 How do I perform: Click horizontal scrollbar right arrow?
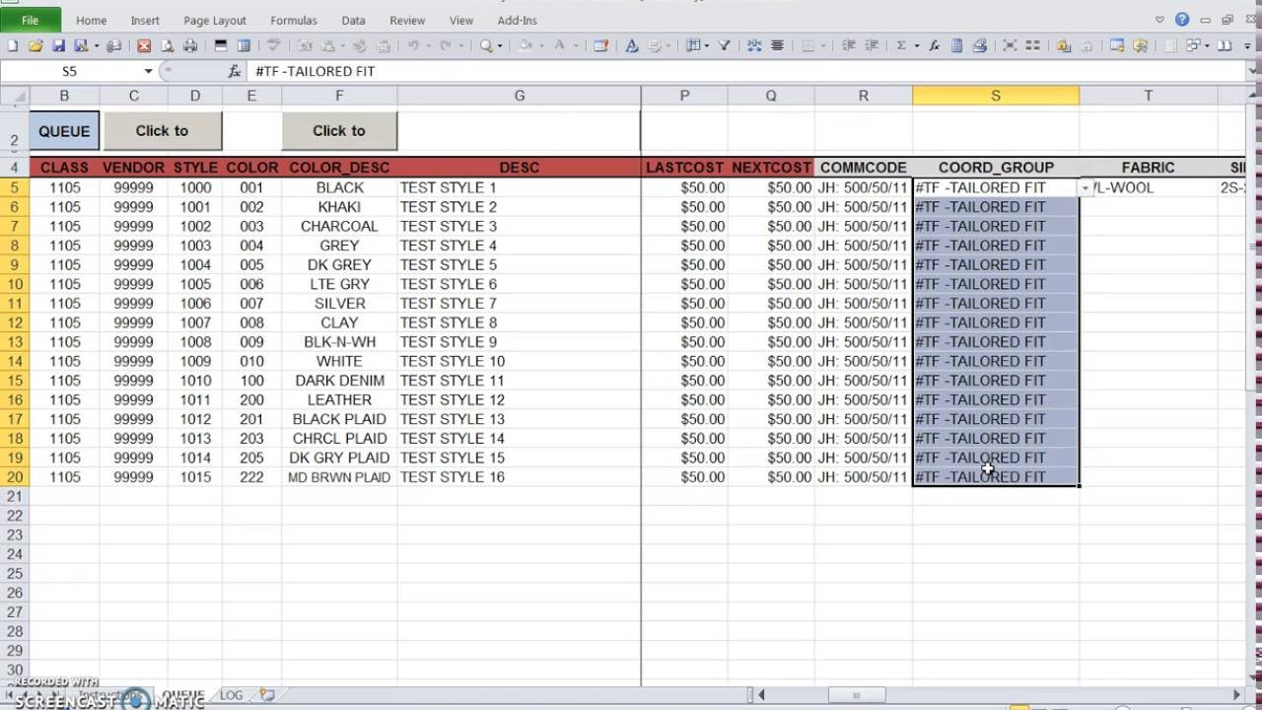point(1236,695)
